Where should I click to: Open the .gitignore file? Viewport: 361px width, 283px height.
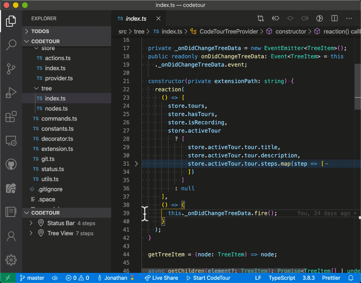point(67,189)
